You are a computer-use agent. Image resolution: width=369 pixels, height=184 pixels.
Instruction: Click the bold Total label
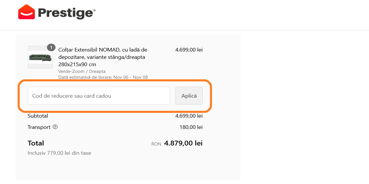click(36, 143)
